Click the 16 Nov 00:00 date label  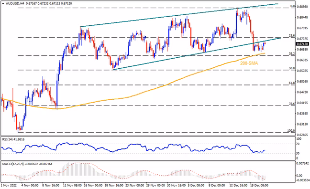93,186
